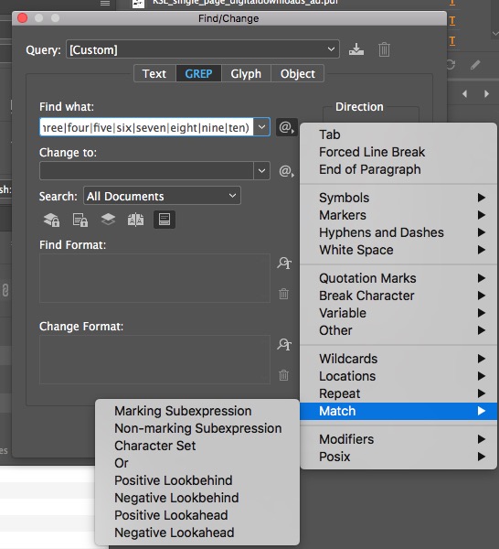Open special characters menu for Find what

286,127
